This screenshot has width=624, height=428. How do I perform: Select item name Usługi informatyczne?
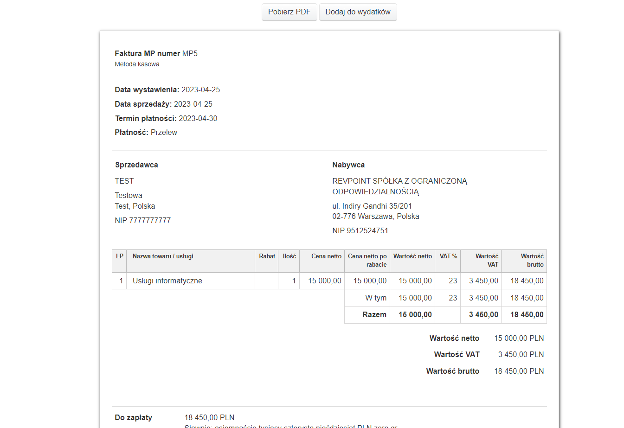[x=167, y=281]
